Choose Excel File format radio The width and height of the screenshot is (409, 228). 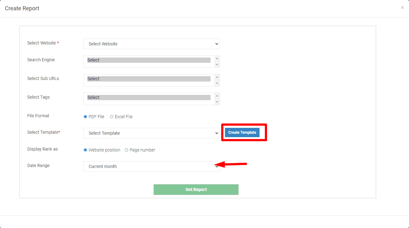coord(112,117)
